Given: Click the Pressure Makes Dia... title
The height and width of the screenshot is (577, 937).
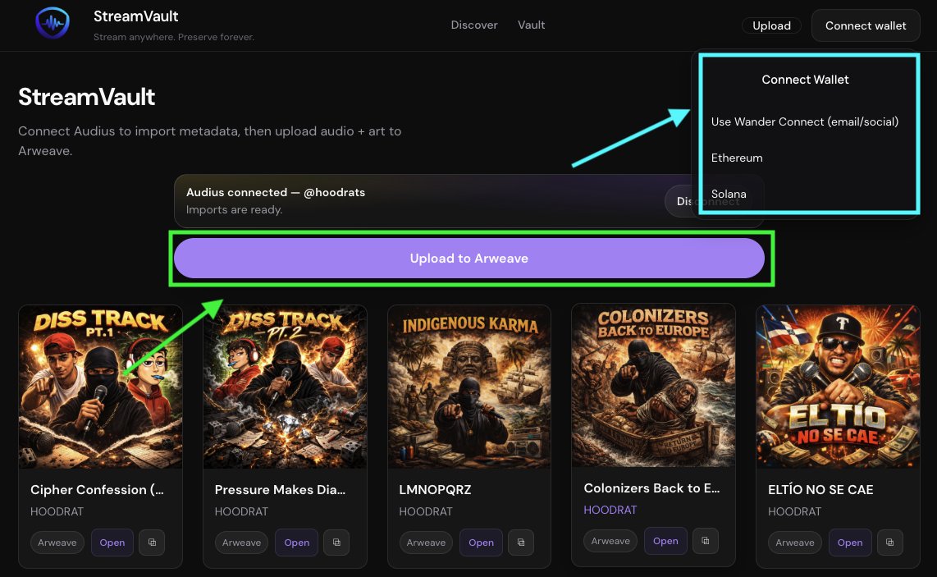Looking at the screenshot, I should [281, 490].
